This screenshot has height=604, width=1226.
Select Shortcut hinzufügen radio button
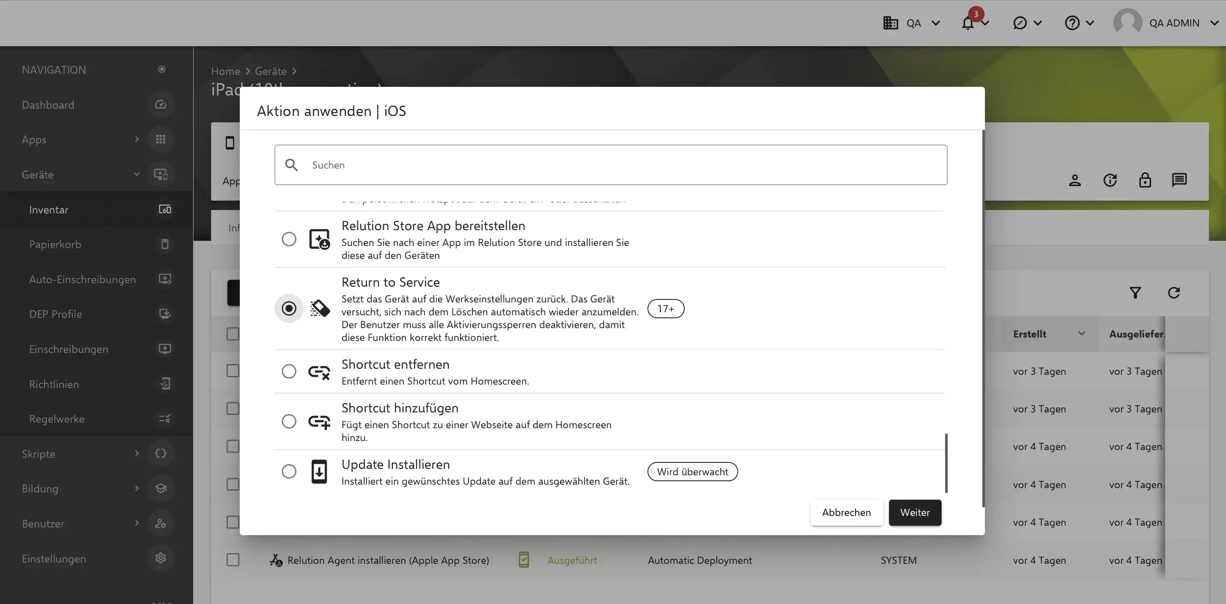point(289,421)
